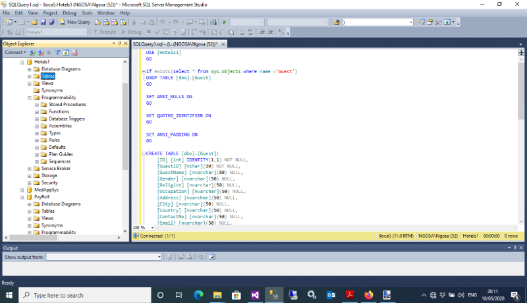Image resolution: width=527 pixels, height=303 pixels.
Task: Open the Project menu
Action: (x=50, y=13)
